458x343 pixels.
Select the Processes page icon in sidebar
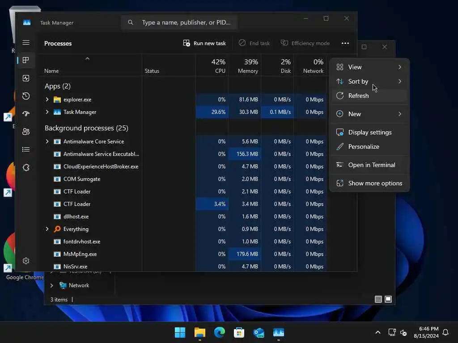point(26,60)
